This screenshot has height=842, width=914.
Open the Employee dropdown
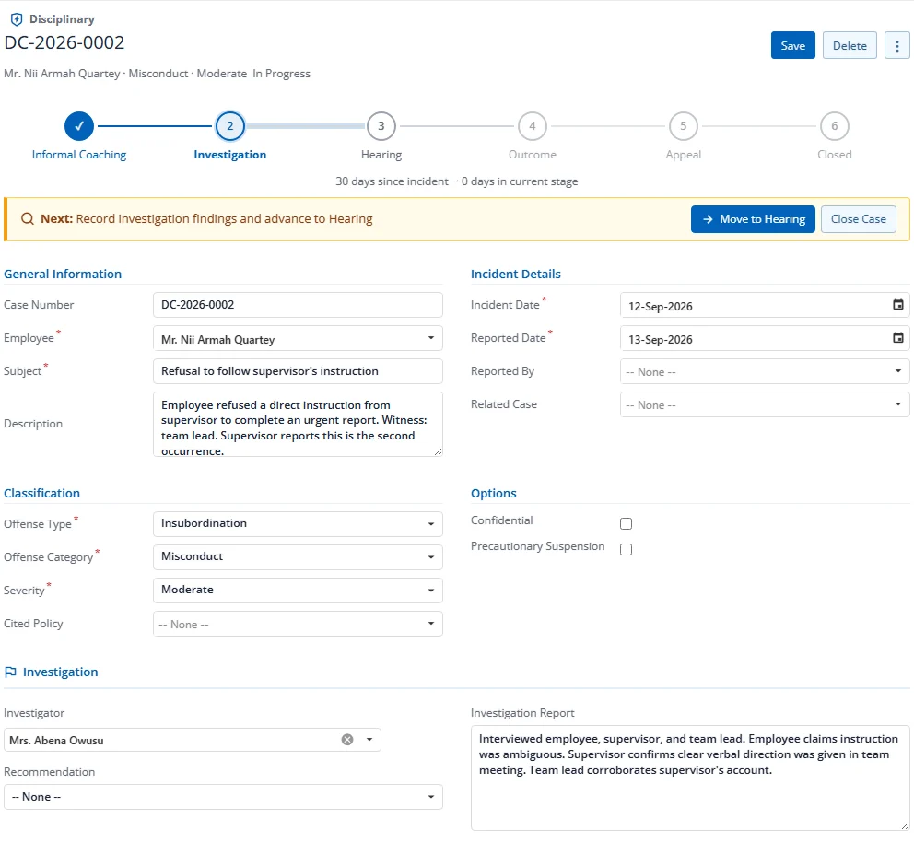298,338
